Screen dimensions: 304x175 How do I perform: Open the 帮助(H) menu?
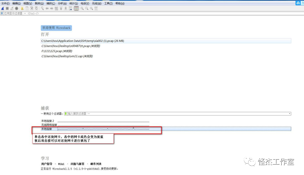(x=120, y=4)
